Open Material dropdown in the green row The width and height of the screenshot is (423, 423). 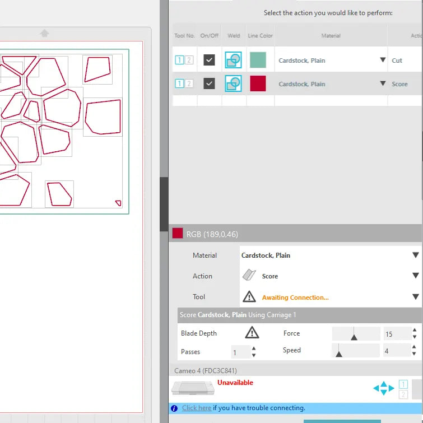(383, 60)
